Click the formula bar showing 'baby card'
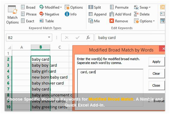The width and height of the screenshot is (170, 114). click(x=130, y=38)
